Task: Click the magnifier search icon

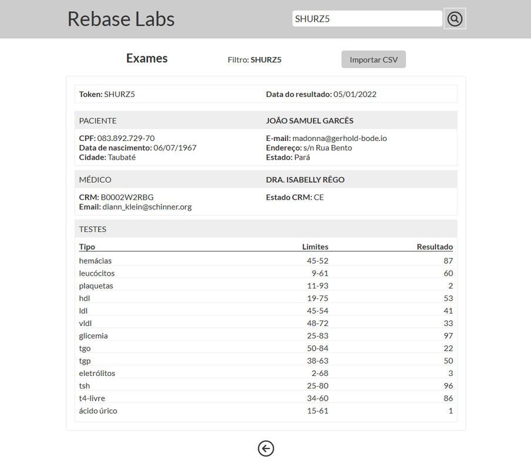Action: tap(455, 19)
